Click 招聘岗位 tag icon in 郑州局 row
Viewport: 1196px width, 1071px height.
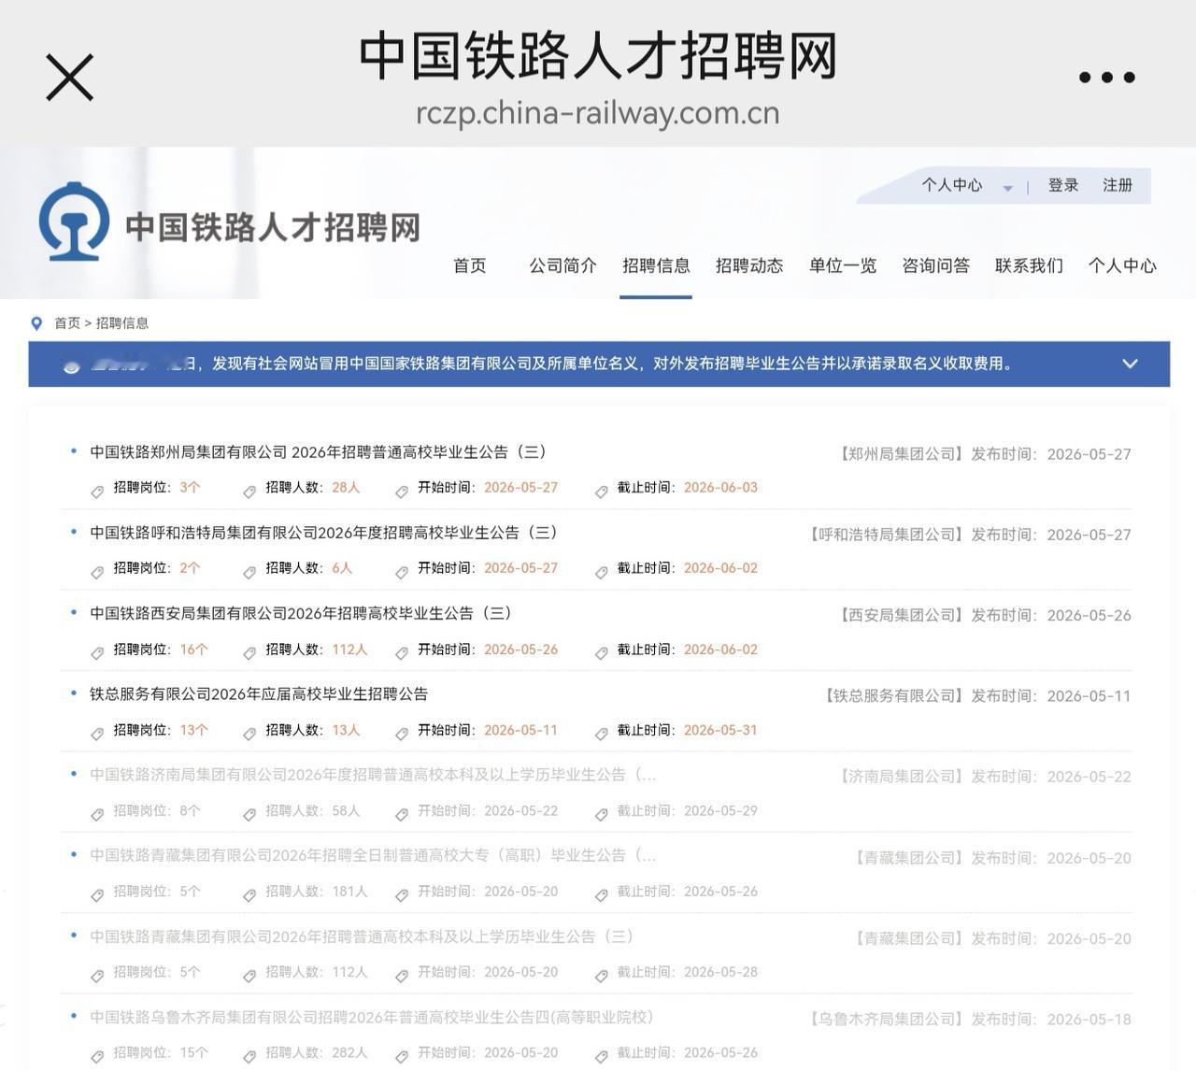[97, 492]
